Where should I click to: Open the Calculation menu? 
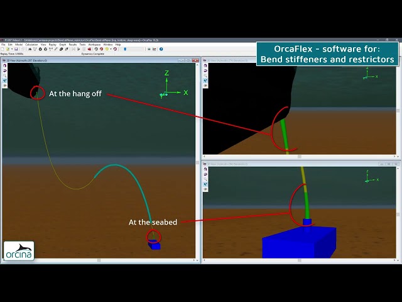point(31,45)
